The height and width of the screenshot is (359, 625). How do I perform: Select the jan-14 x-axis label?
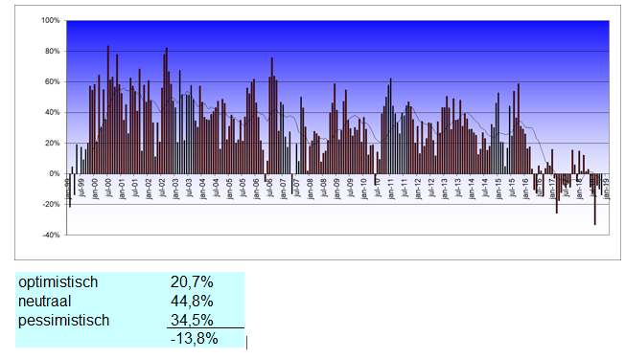point(472,189)
